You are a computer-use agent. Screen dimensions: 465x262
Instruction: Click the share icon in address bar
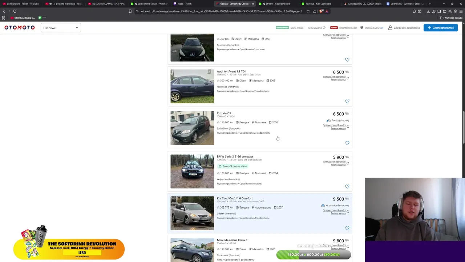click(x=314, y=11)
